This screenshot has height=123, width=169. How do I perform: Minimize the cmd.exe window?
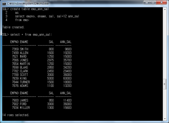coord(147,2)
